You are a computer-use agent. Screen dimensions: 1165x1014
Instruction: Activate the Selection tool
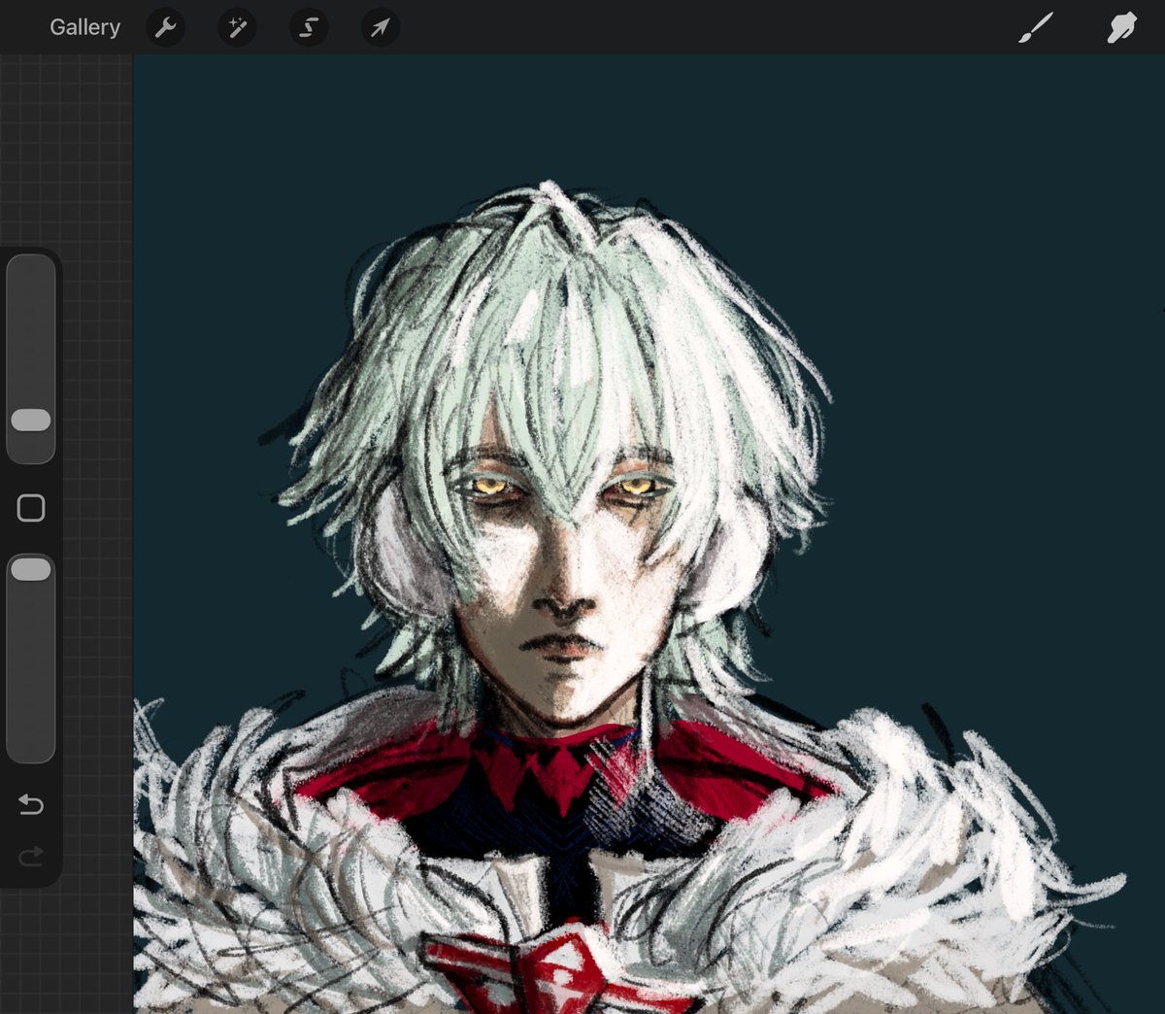(x=309, y=27)
